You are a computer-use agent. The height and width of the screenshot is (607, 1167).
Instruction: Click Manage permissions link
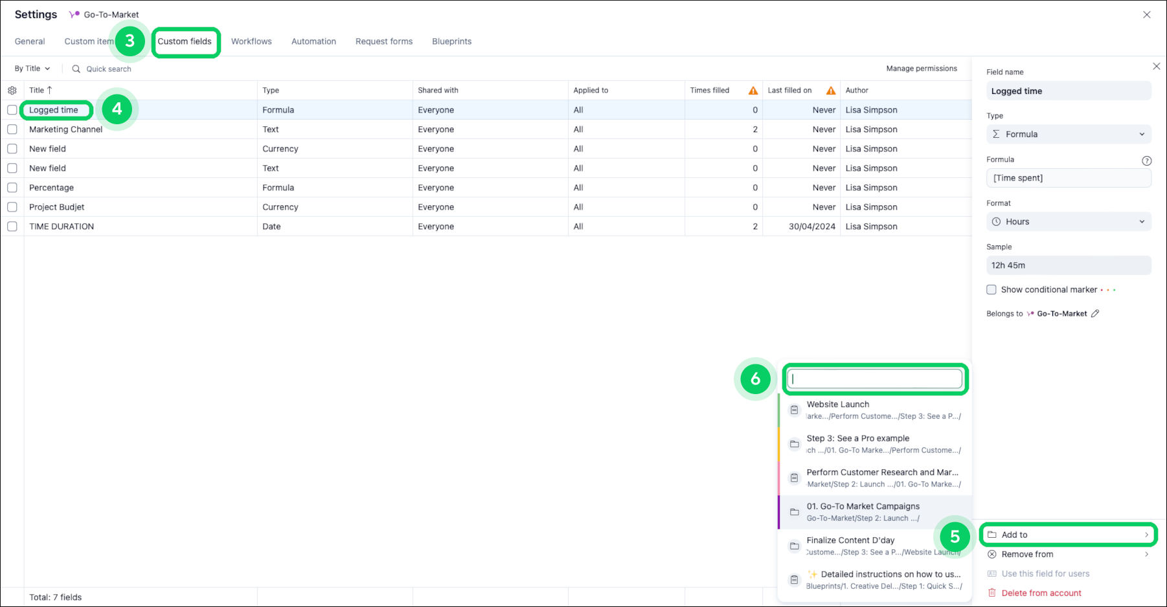tap(921, 69)
